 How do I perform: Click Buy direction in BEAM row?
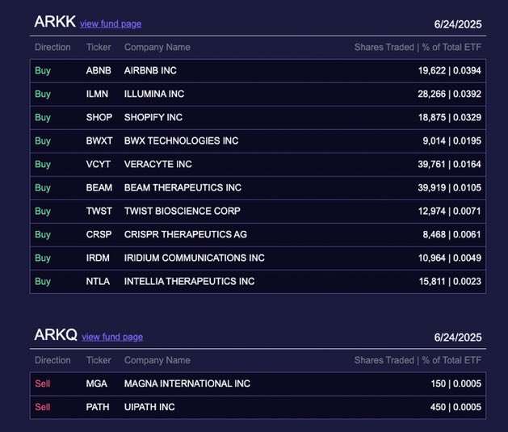pyautogui.click(x=43, y=188)
